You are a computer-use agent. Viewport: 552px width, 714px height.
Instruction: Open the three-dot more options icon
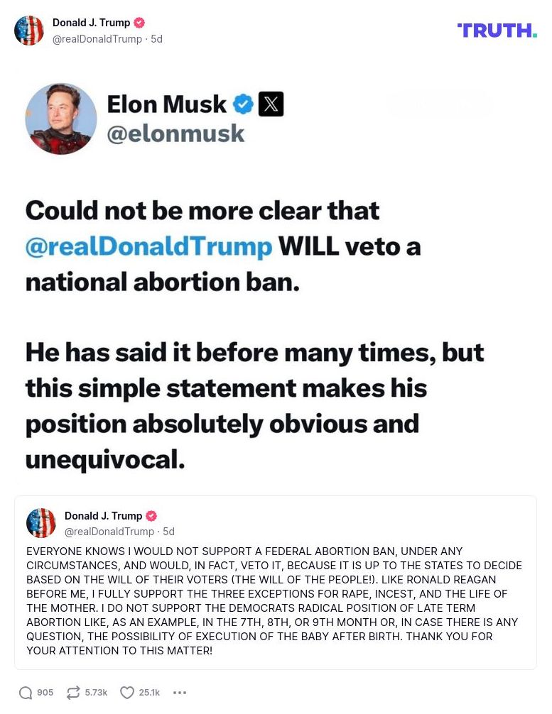[x=180, y=692]
